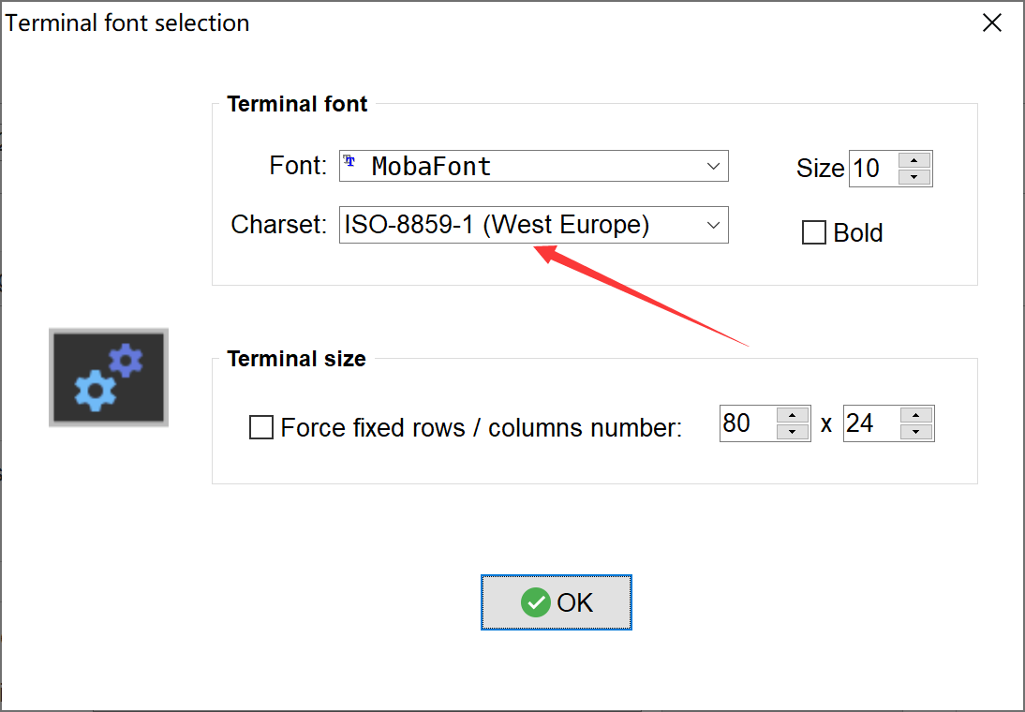This screenshot has width=1025, height=712.
Task: Increase the 24 rows value spinner
Action: 916,415
